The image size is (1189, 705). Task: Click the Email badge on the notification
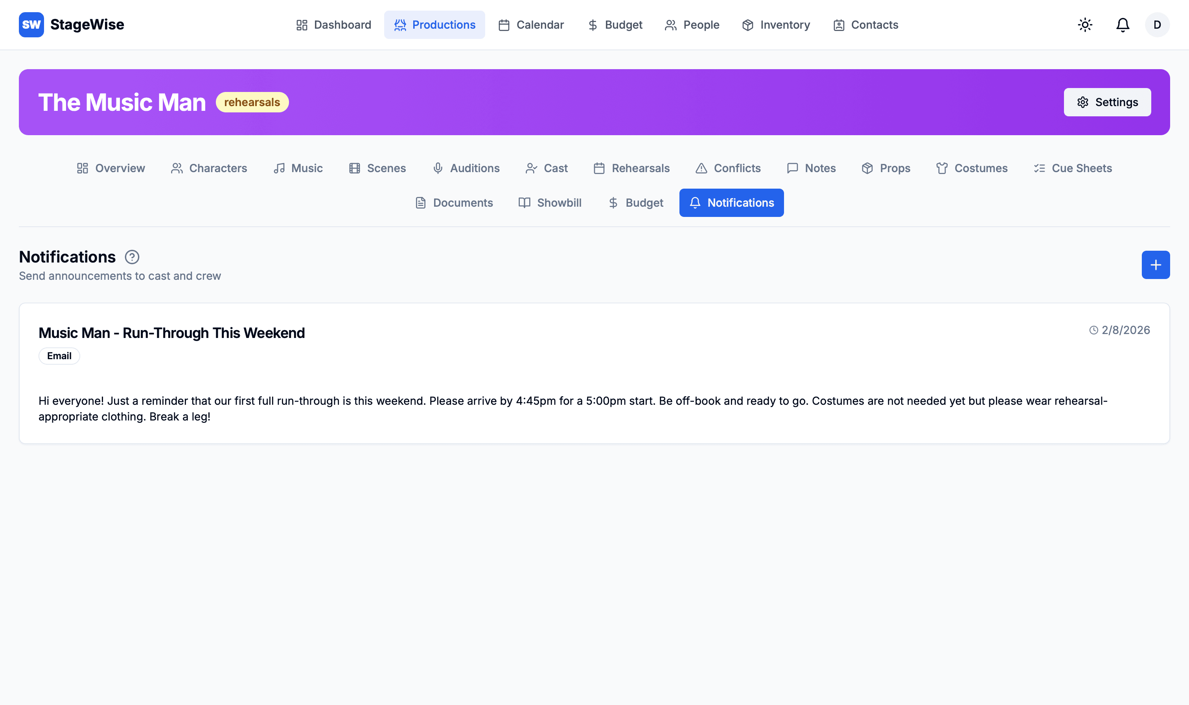click(59, 356)
